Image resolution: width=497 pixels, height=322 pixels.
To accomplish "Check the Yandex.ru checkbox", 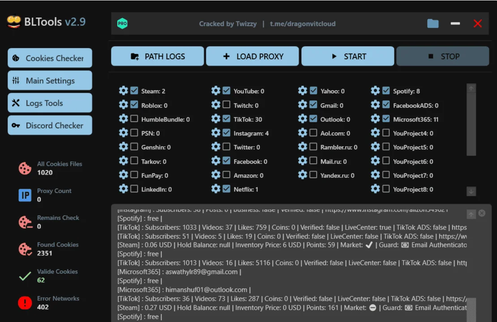I will (x=313, y=174).
